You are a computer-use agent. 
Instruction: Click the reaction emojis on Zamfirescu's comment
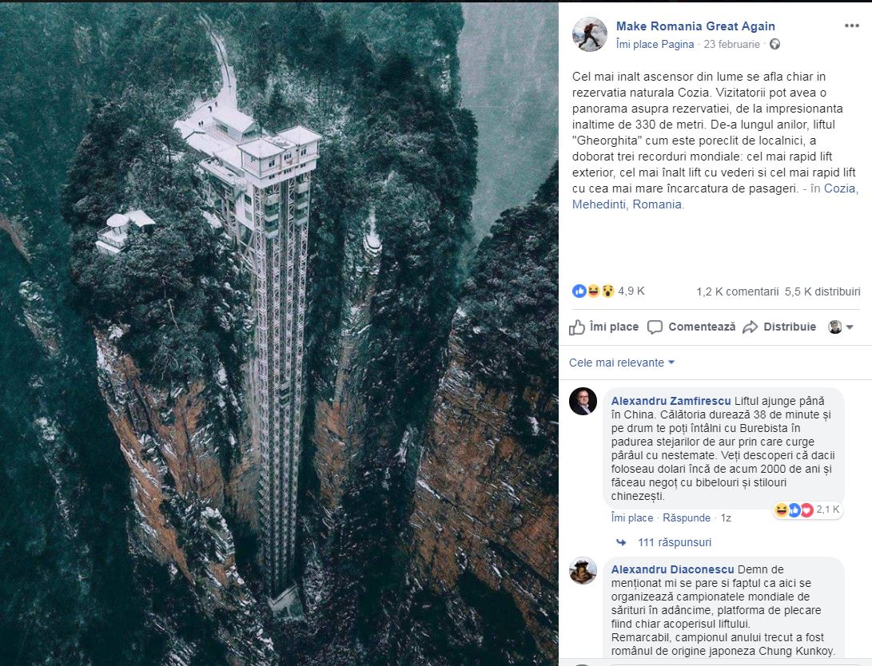794,509
